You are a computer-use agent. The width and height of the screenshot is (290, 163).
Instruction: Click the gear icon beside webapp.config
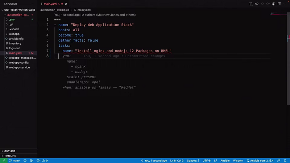click(x=7, y=62)
